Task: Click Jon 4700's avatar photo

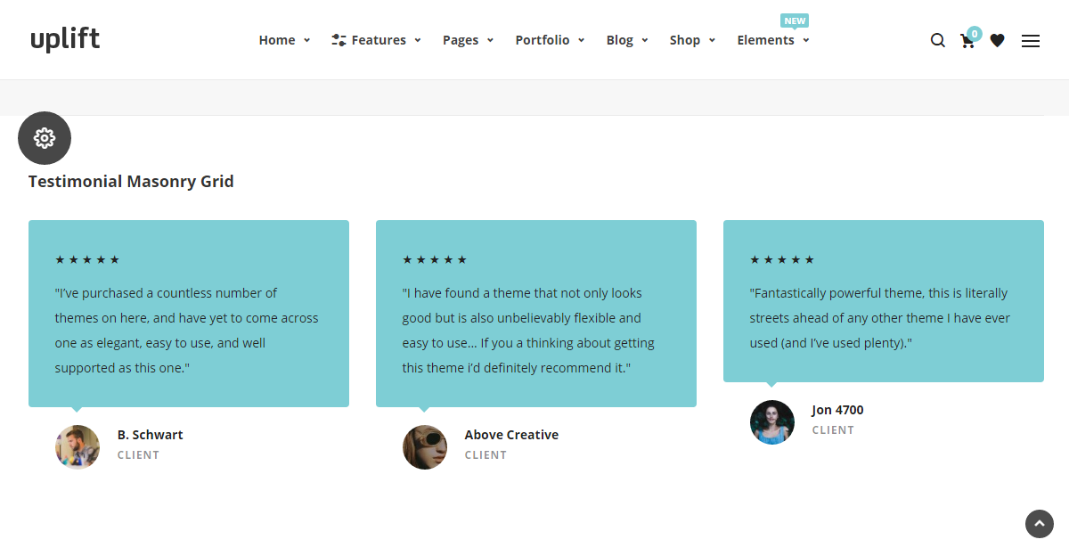Action: tap(772, 422)
